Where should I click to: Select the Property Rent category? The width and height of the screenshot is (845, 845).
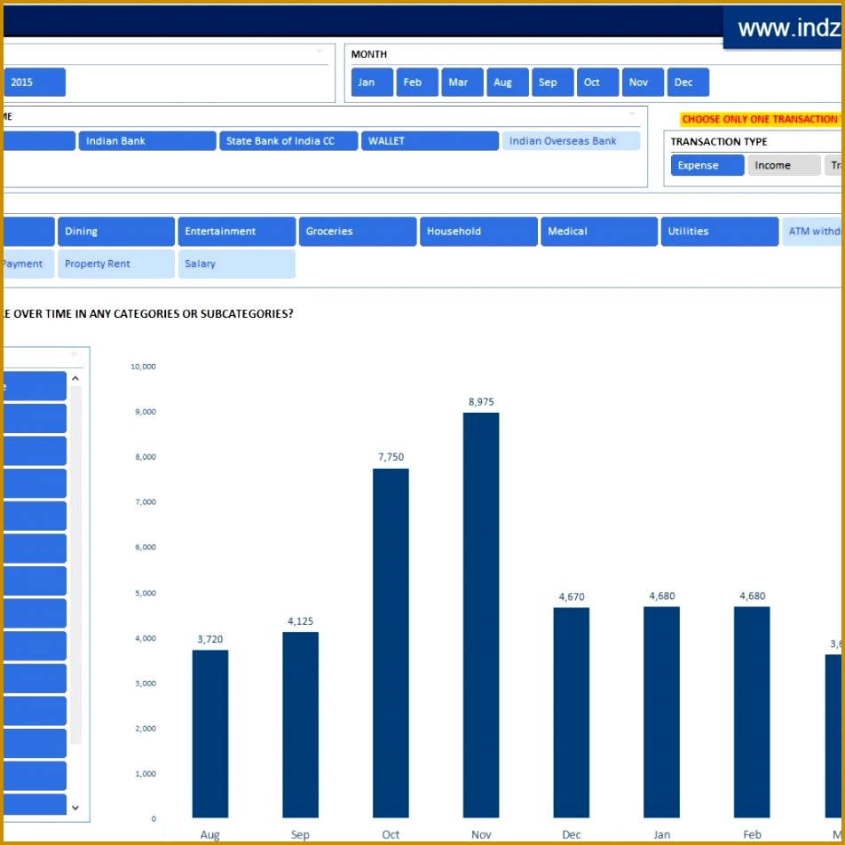click(116, 265)
